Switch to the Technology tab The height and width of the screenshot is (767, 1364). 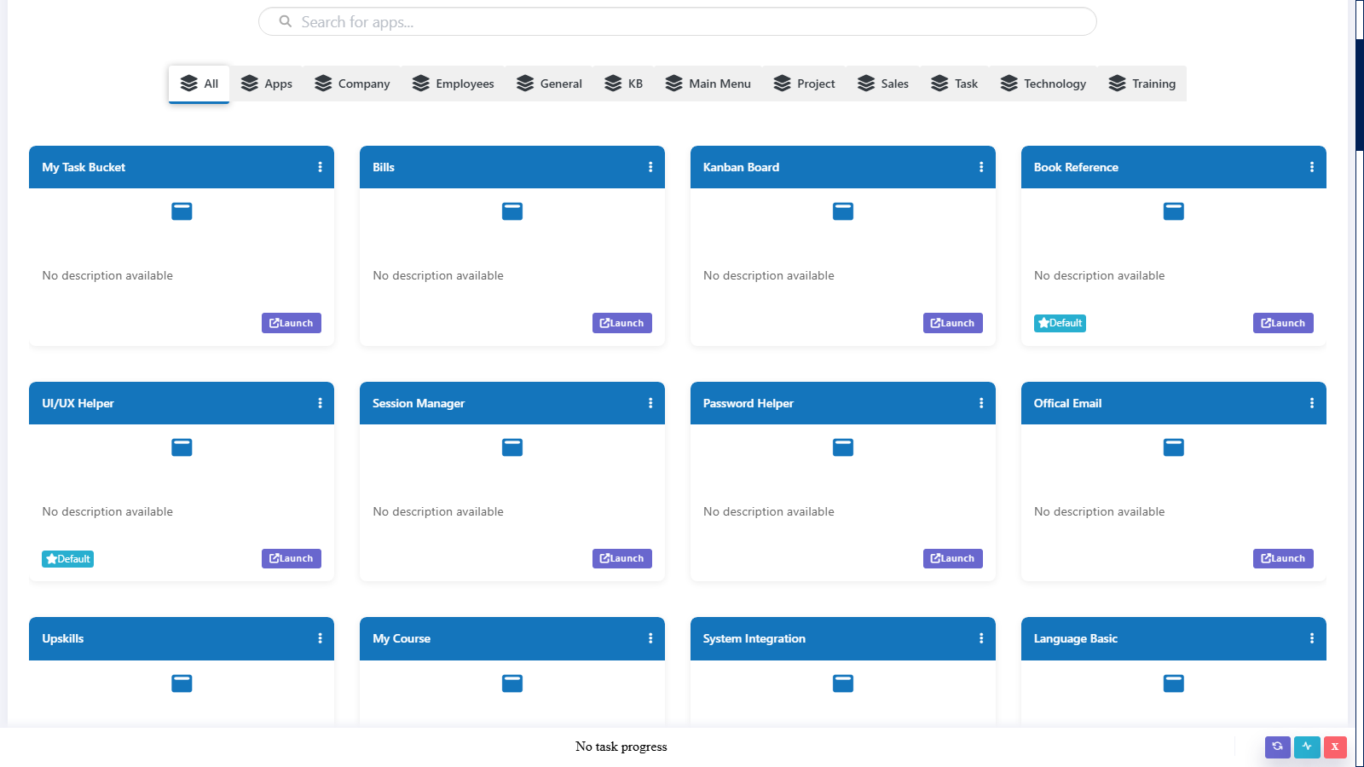click(1043, 84)
